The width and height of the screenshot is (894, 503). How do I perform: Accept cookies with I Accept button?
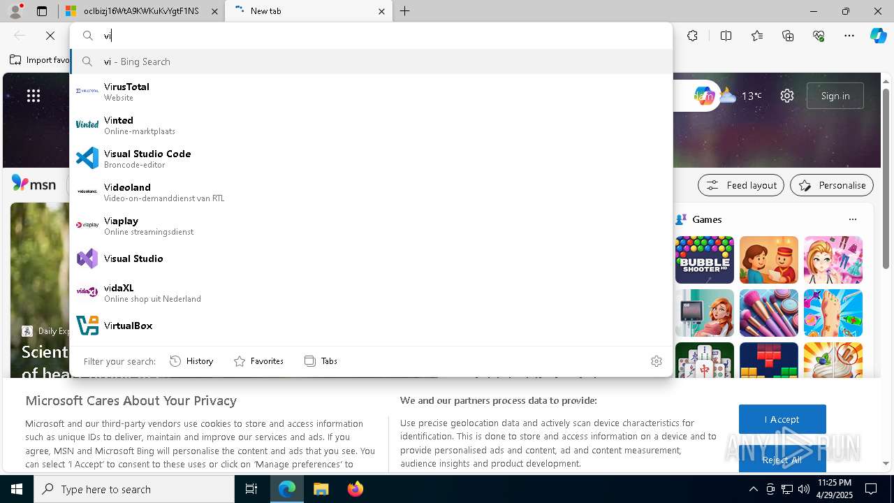(x=782, y=419)
